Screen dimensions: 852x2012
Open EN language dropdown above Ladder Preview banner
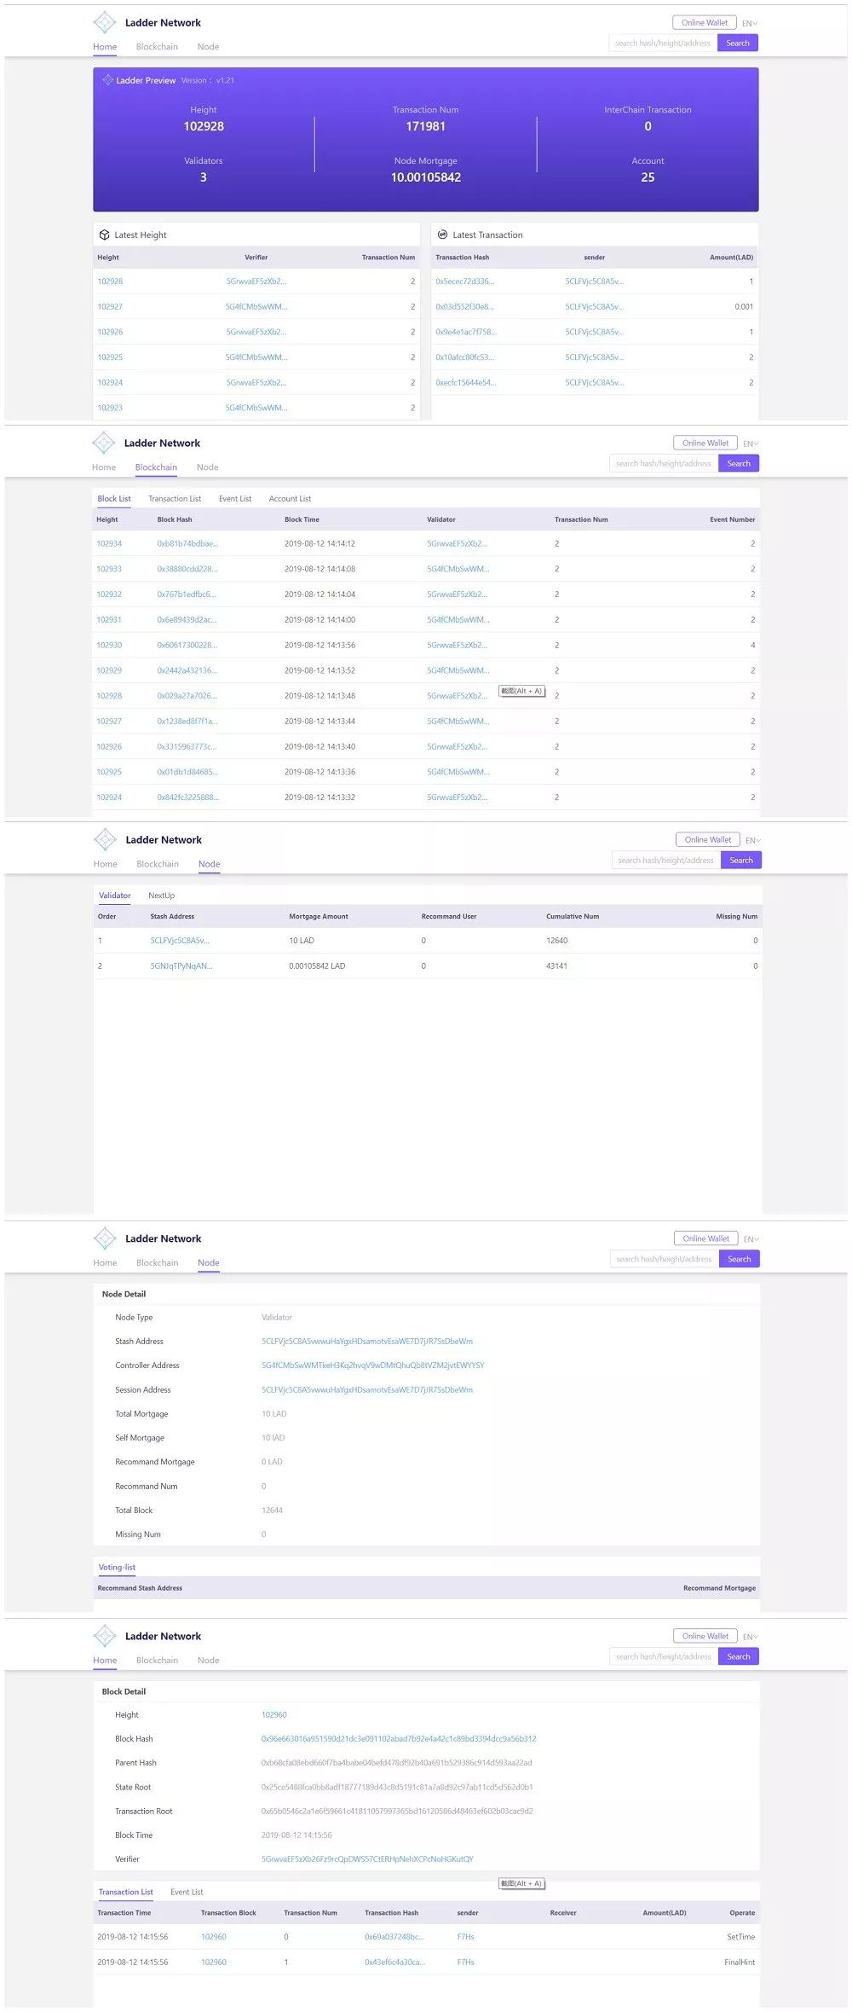[750, 23]
